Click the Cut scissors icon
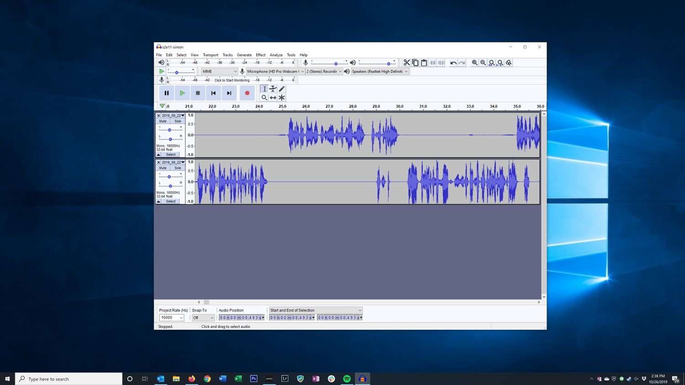 (x=406, y=62)
